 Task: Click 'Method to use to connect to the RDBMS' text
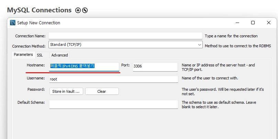click(238, 46)
